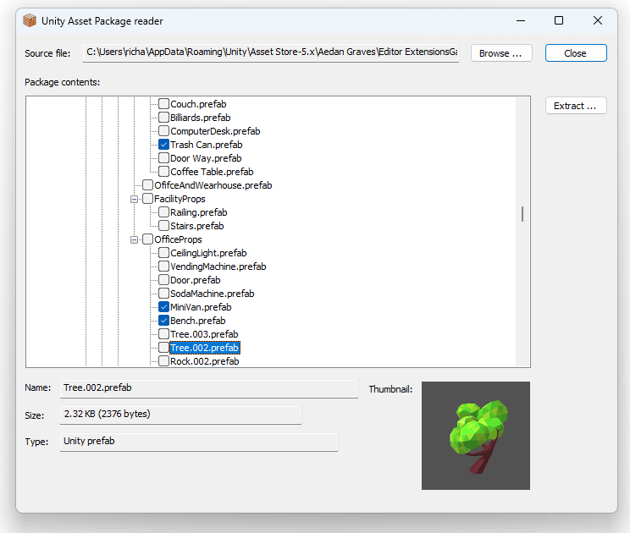This screenshot has height=533, width=630.
Task: Tick the Billiards.prefab checkbox
Action: (163, 118)
